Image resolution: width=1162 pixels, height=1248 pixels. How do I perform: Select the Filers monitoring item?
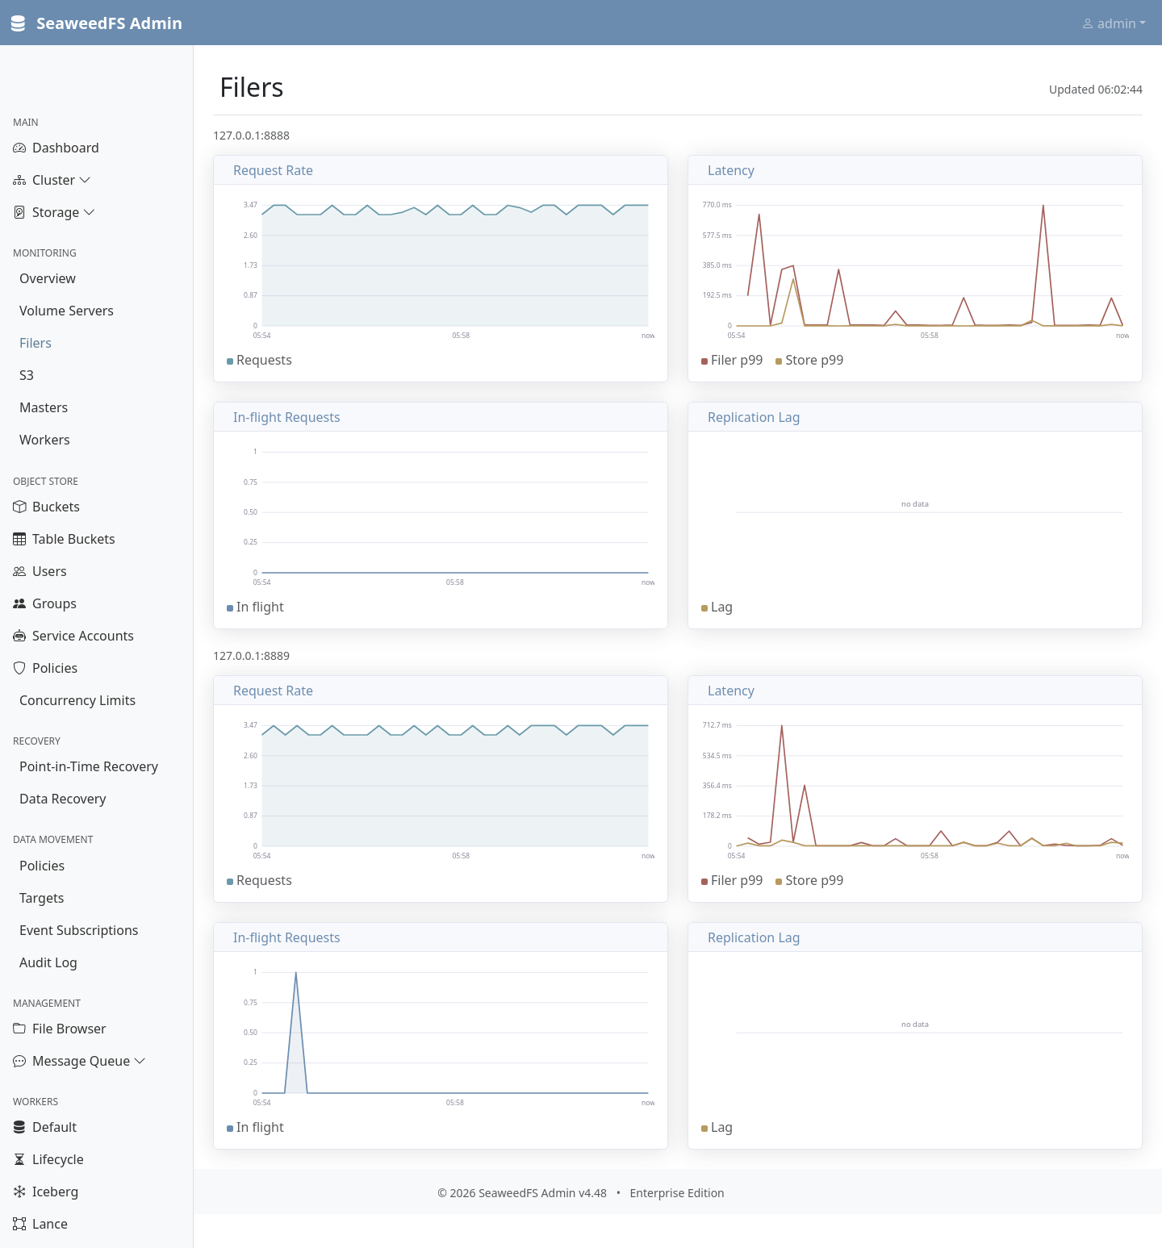click(36, 344)
